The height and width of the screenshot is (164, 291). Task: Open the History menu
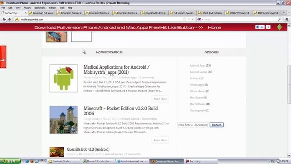click(27, 8)
